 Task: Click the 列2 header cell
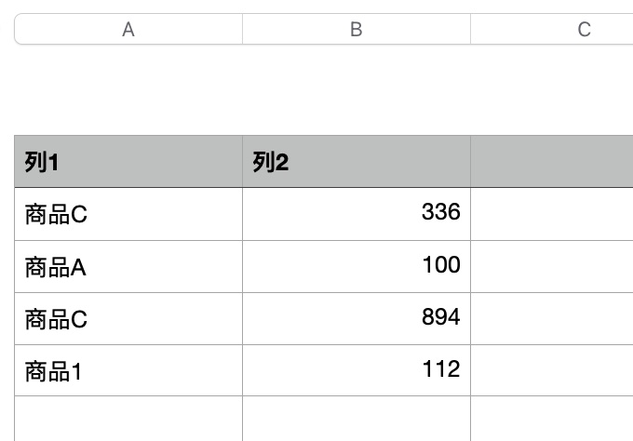click(356, 162)
